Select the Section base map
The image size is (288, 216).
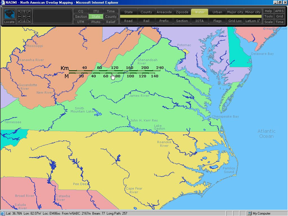[x=81, y=17]
